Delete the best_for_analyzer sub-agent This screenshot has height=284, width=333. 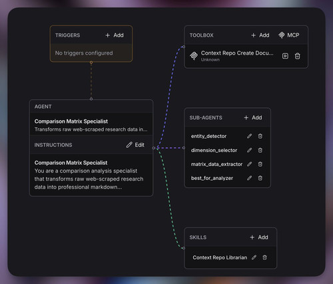(260, 178)
